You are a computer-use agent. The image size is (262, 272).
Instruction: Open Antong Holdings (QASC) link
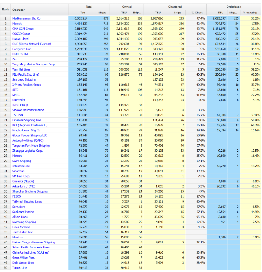[x=28, y=141]
